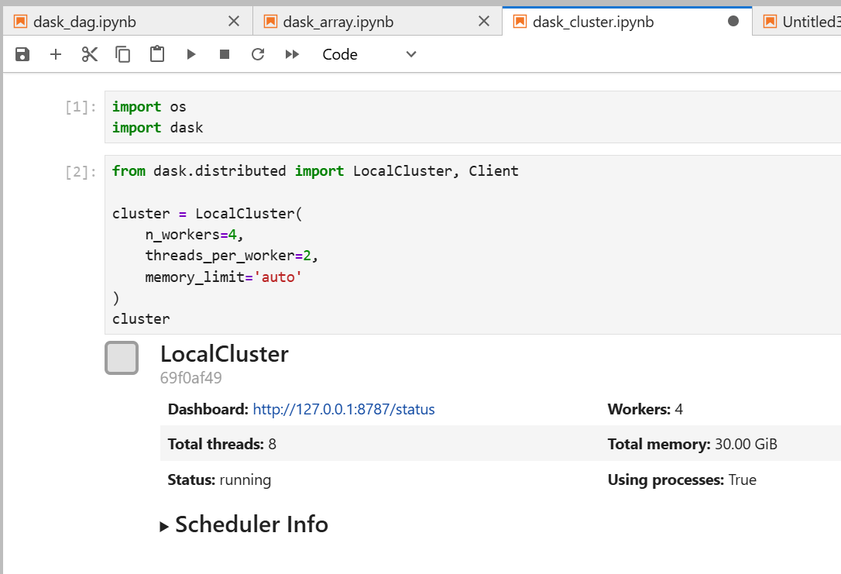Cut the selected cell with the scissors icon
This screenshot has width=841, height=574.
coord(90,54)
